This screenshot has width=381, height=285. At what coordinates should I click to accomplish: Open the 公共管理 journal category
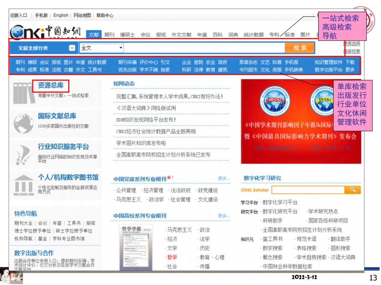tap(126, 190)
